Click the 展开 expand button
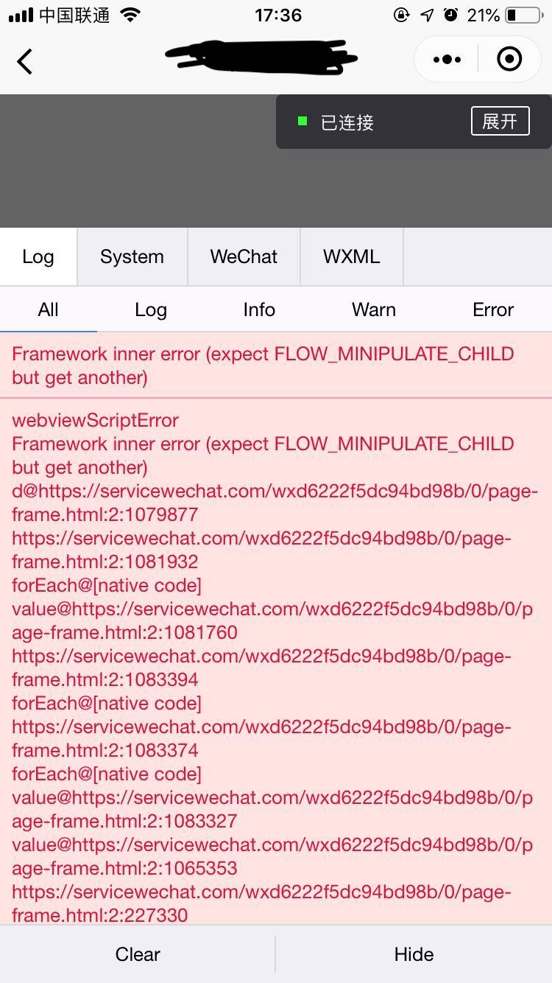This screenshot has width=552, height=983. [x=500, y=121]
